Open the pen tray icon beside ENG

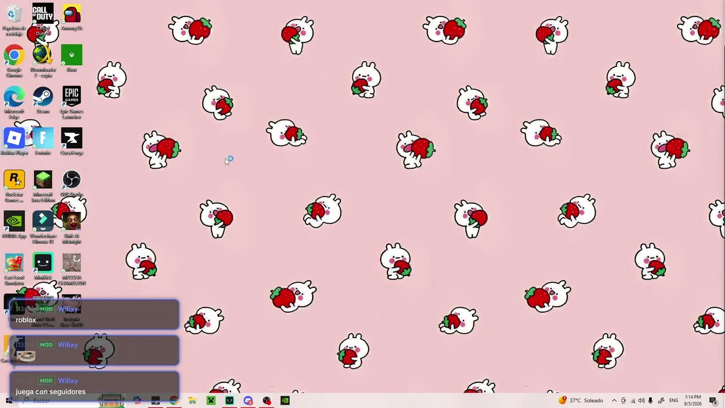pos(661,401)
